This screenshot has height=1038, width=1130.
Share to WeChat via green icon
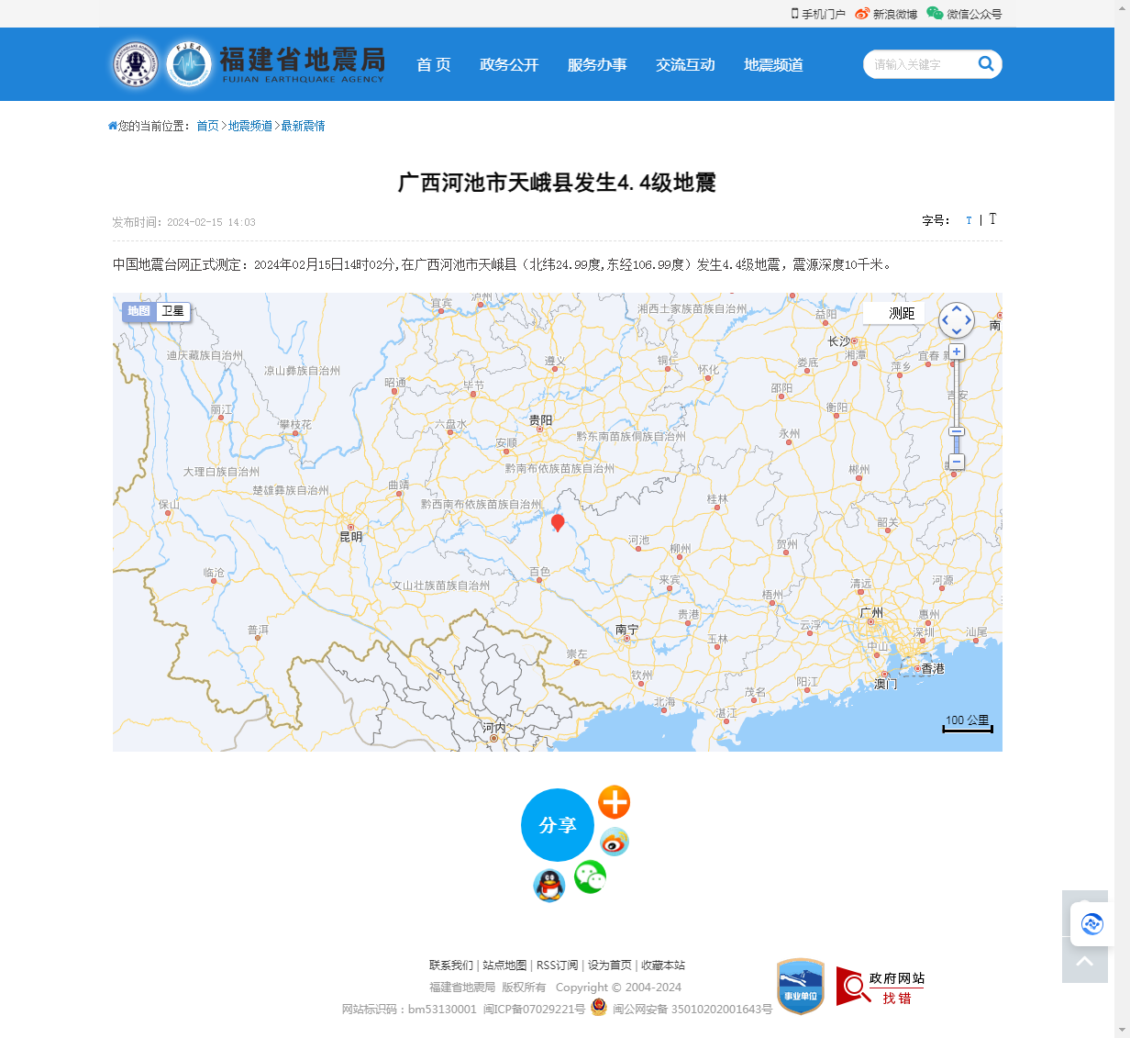590,877
